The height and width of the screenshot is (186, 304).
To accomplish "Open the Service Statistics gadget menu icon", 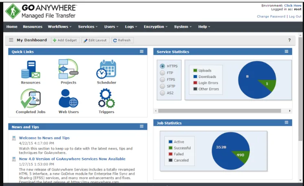I will (286, 52).
